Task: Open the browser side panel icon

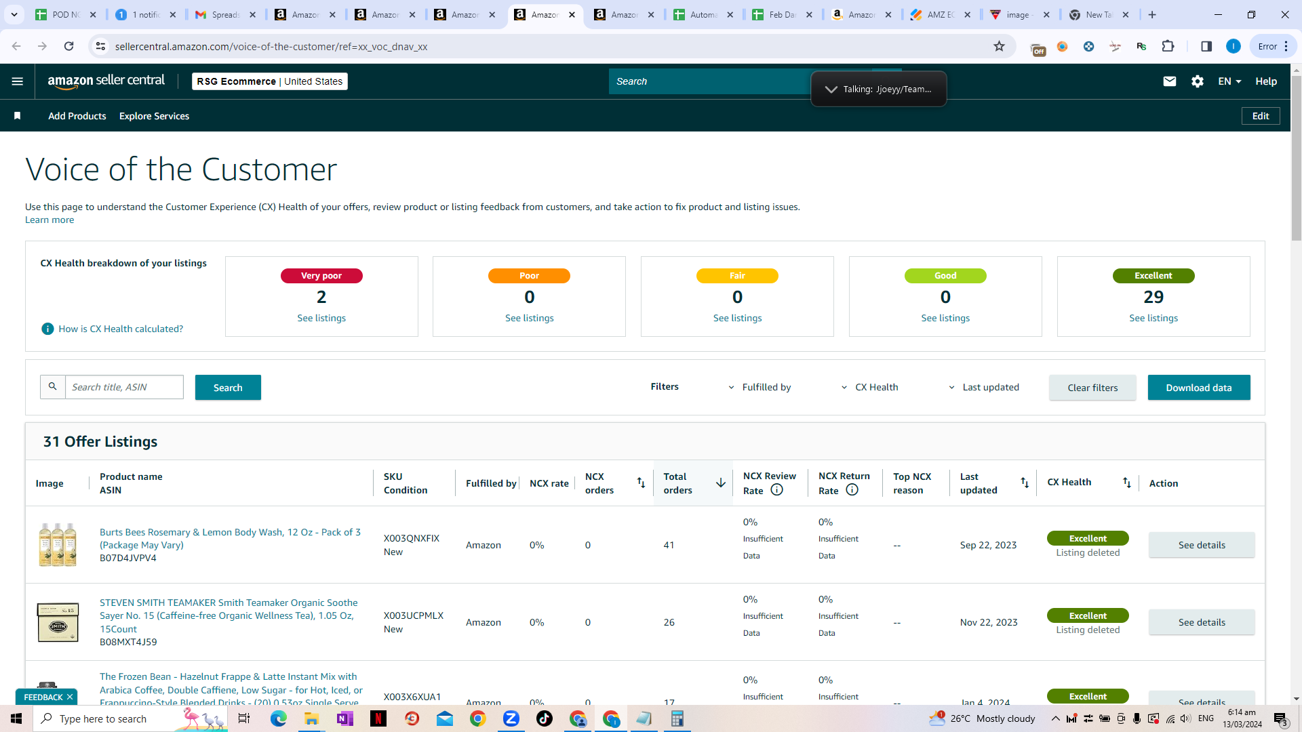Action: [x=1206, y=46]
